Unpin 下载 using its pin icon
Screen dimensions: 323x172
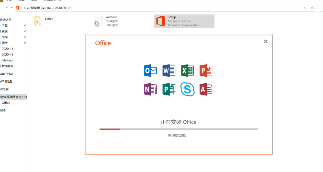coord(25,25)
